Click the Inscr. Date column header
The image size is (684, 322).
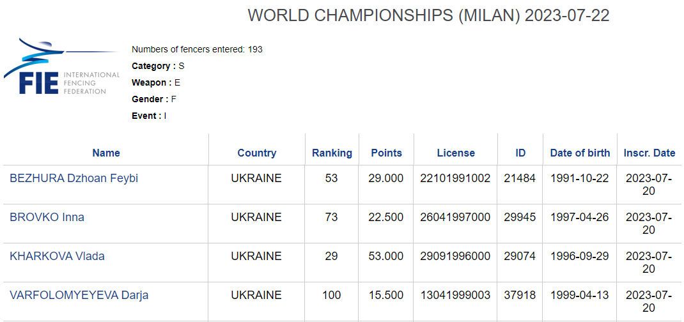(x=649, y=153)
